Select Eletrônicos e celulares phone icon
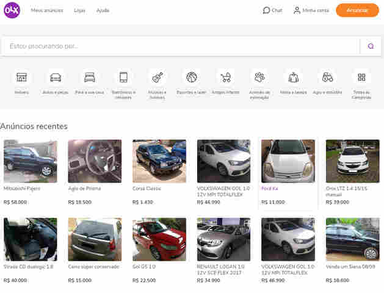The height and width of the screenshot is (293, 384). 123,78
